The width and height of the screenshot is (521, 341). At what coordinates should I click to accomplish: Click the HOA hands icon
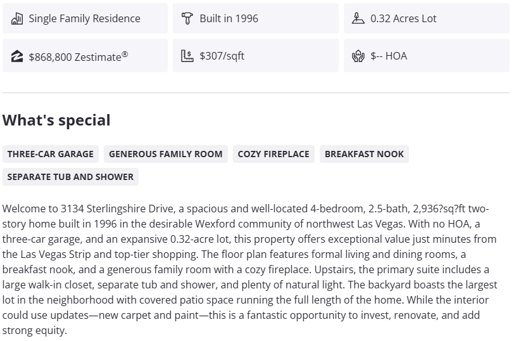[x=358, y=56]
